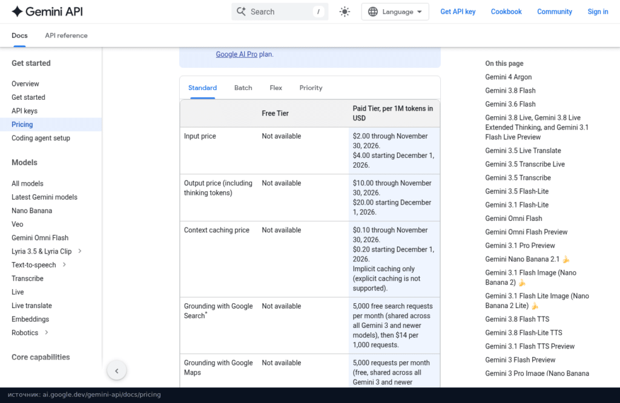Switch to the Docs tab
Viewport: 620px width, 403px height.
tap(19, 36)
